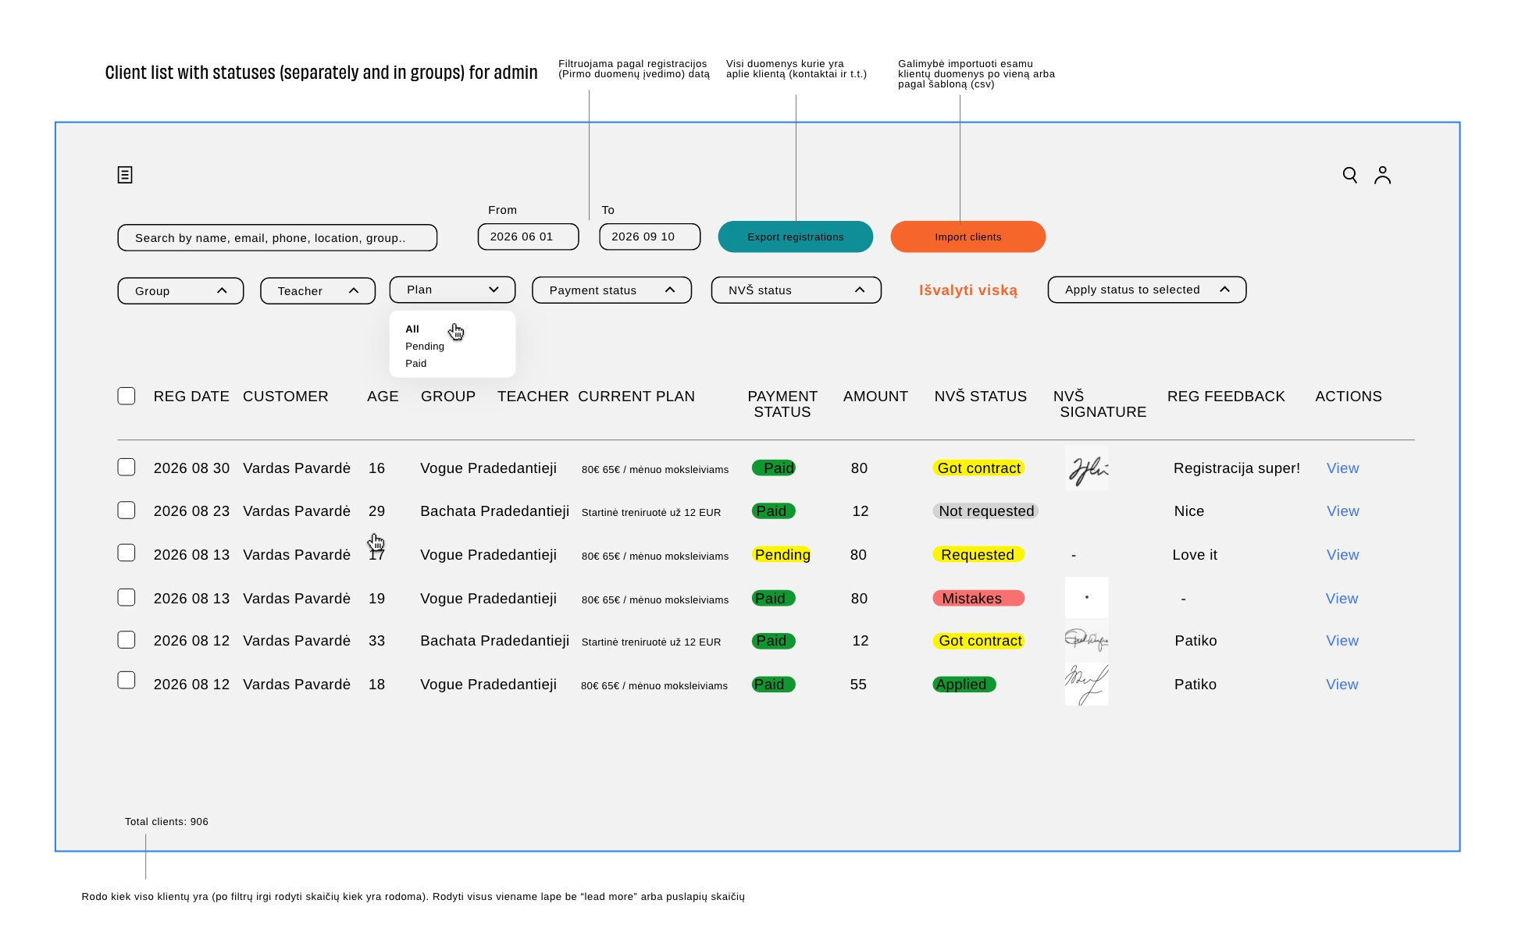Open the Payment status dropdown

click(x=611, y=290)
